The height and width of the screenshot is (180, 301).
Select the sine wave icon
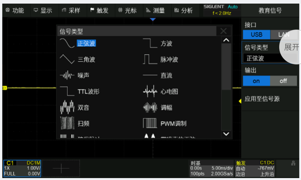coord(67,43)
